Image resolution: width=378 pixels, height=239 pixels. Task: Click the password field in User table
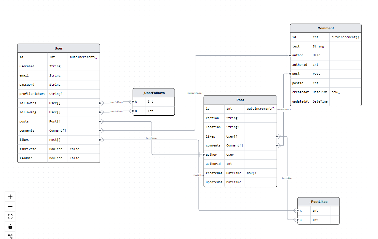(27, 85)
